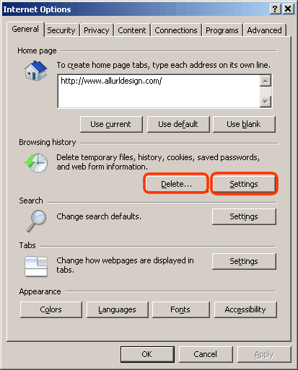The height and width of the screenshot is (370, 298).
Task: Click the home page box scroll up arrow
Action: tap(266, 81)
